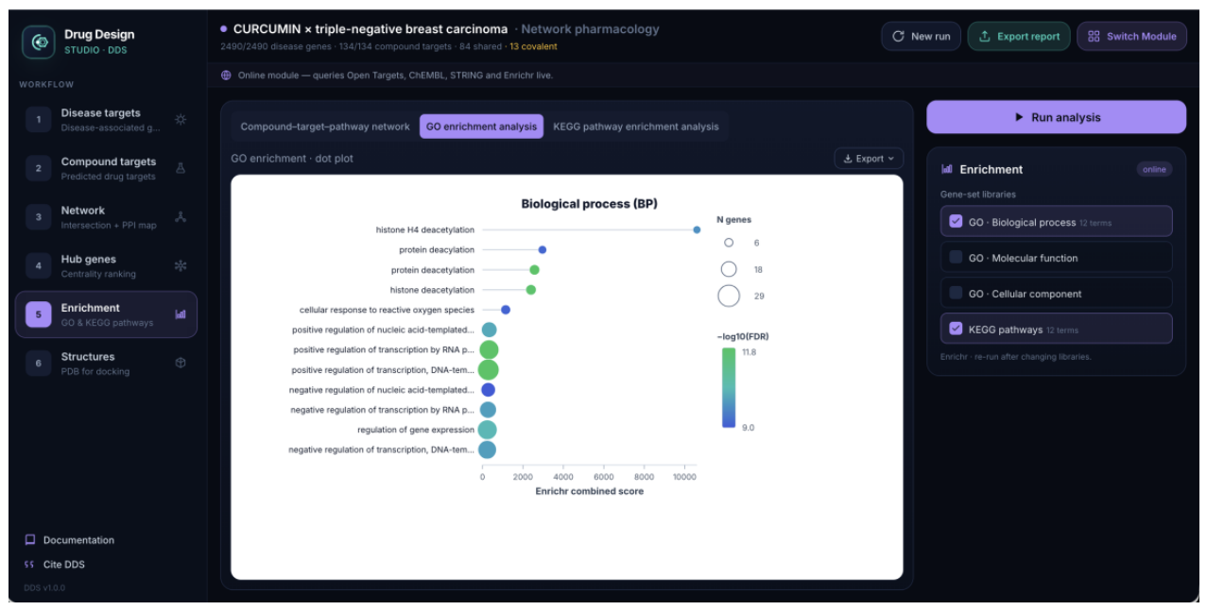Open the Hub genes workflow step

click(107, 265)
